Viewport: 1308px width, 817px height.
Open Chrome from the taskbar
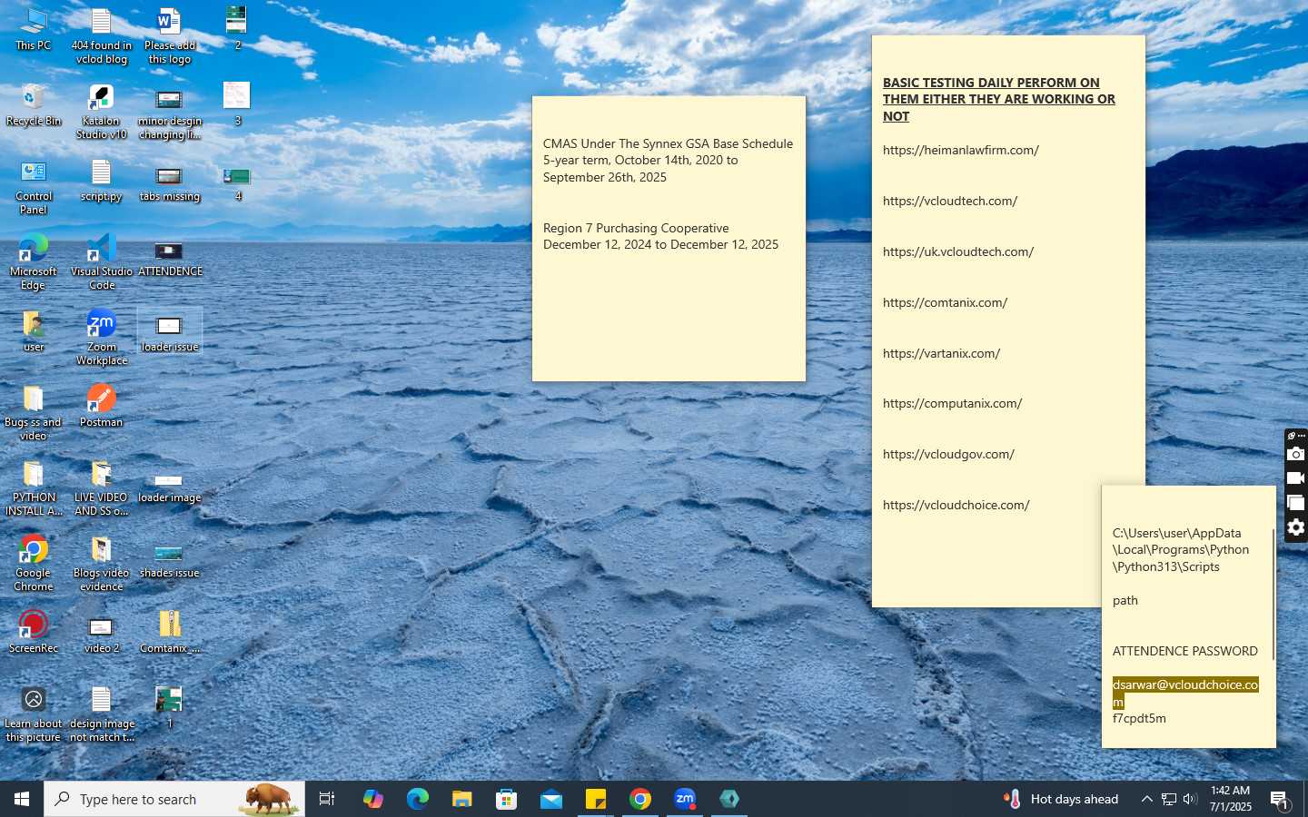pyautogui.click(x=640, y=799)
